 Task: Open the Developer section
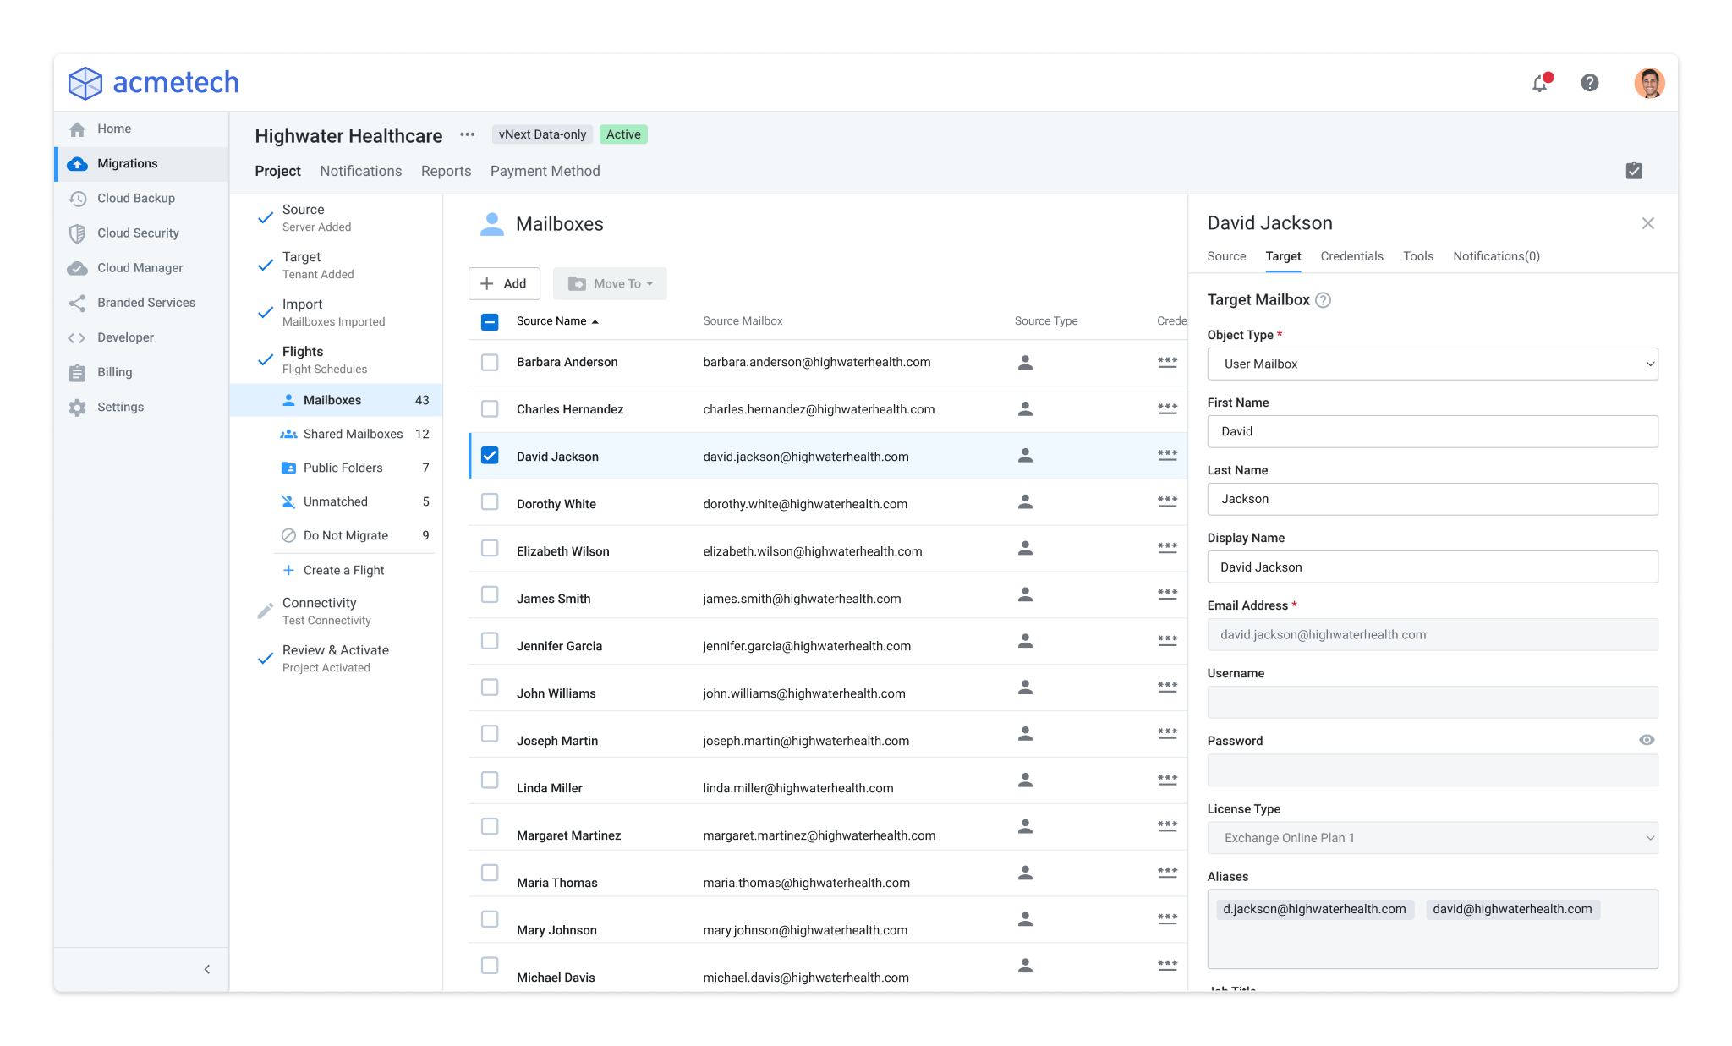tap(125, 337)
